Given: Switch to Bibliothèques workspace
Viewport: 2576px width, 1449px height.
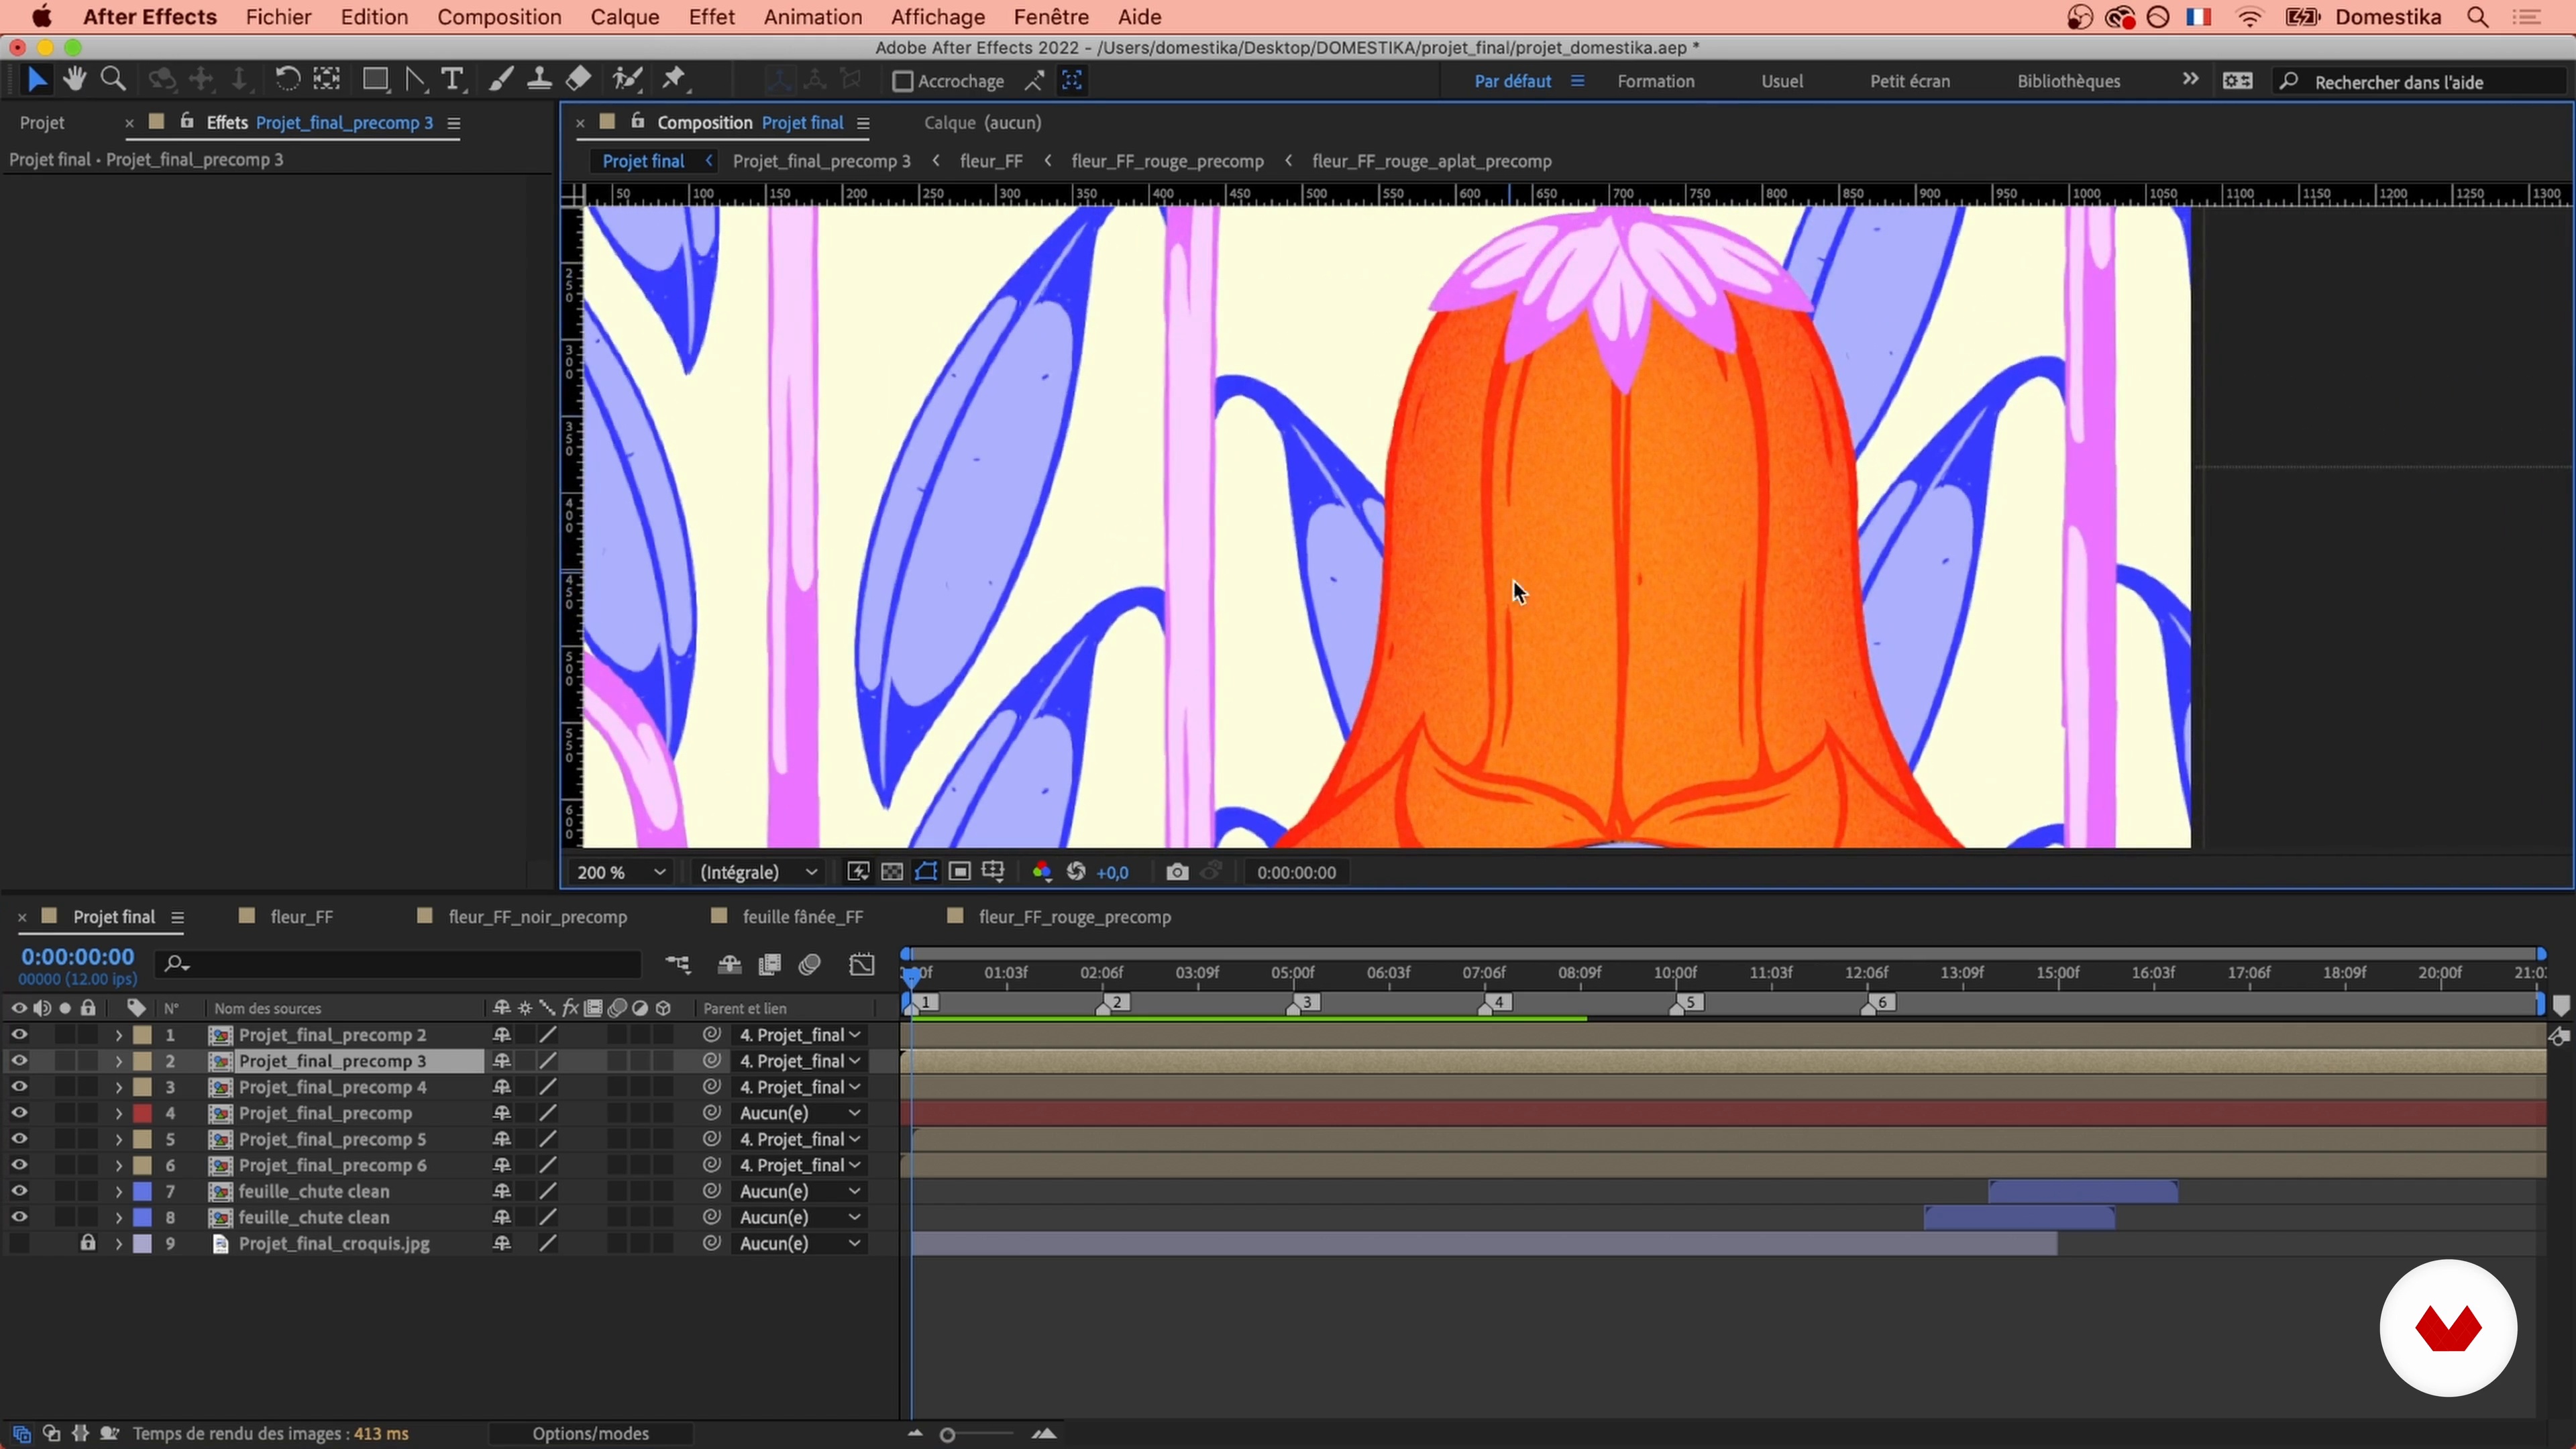Looking at the screenshot, I should click(x=2068, y=81).
